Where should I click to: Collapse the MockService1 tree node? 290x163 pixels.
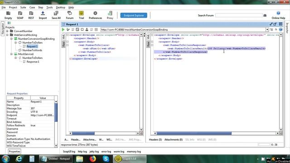(x=11, y=54)
